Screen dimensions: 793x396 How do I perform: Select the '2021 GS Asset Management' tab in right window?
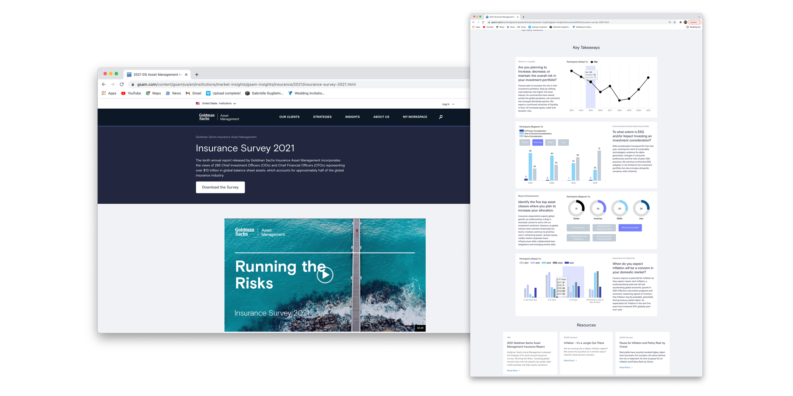502,17
